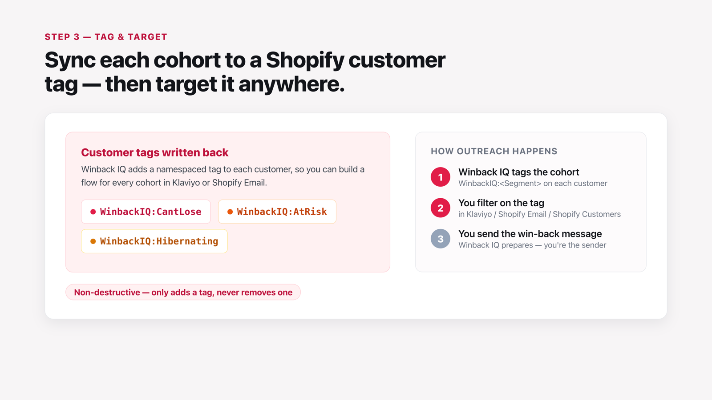Click the red dot on the CantLose tag
The image size is (712, 400).
point(93,212)
